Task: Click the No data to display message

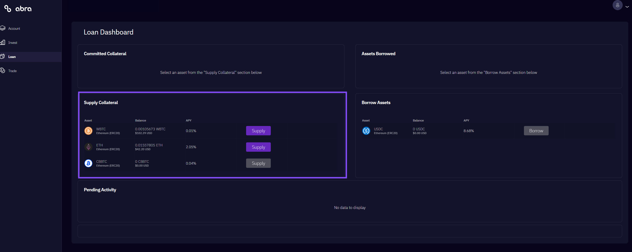Action: tap(350, 208)
